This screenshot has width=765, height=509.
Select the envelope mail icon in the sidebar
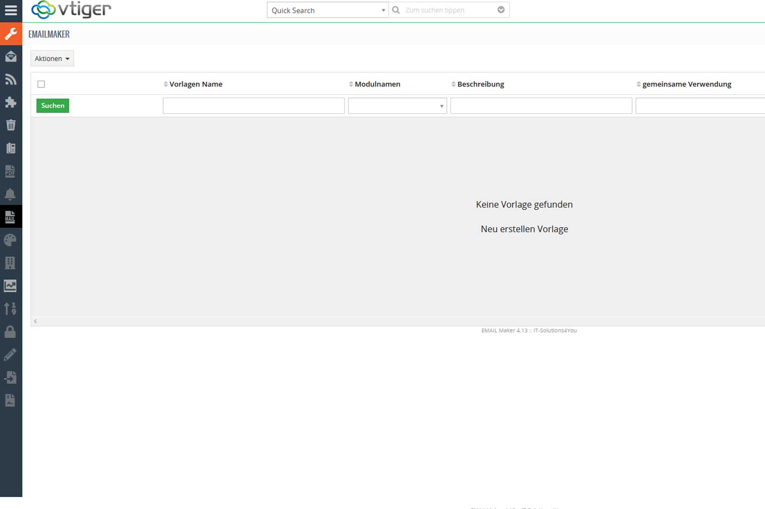pos(11,56)
